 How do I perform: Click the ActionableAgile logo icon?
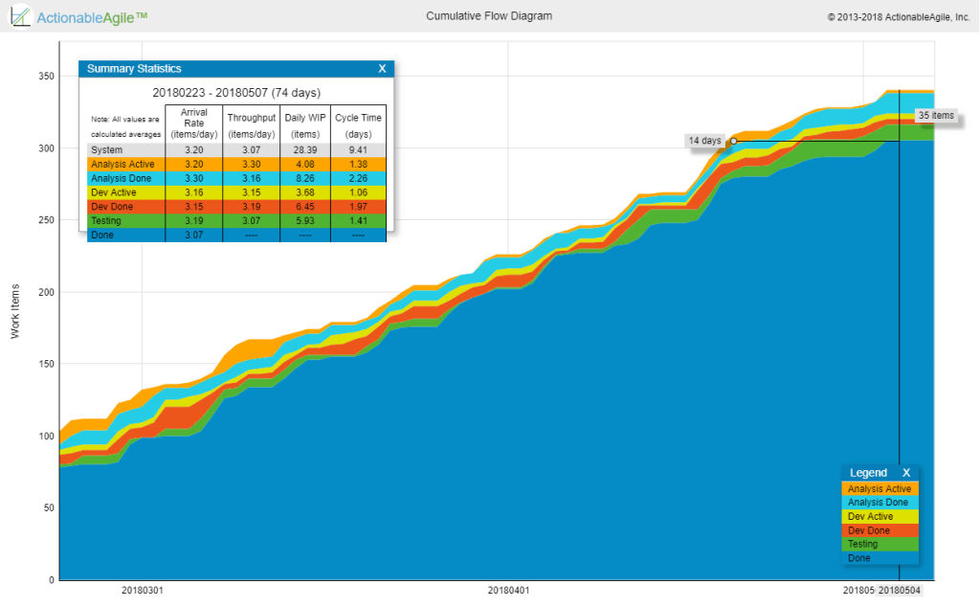(21, 15)
